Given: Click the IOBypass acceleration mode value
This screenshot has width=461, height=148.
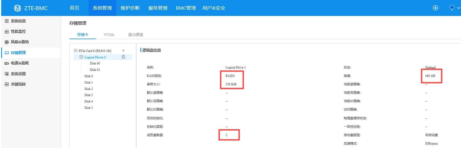Looking at the screenshot, I should point(432,143).
